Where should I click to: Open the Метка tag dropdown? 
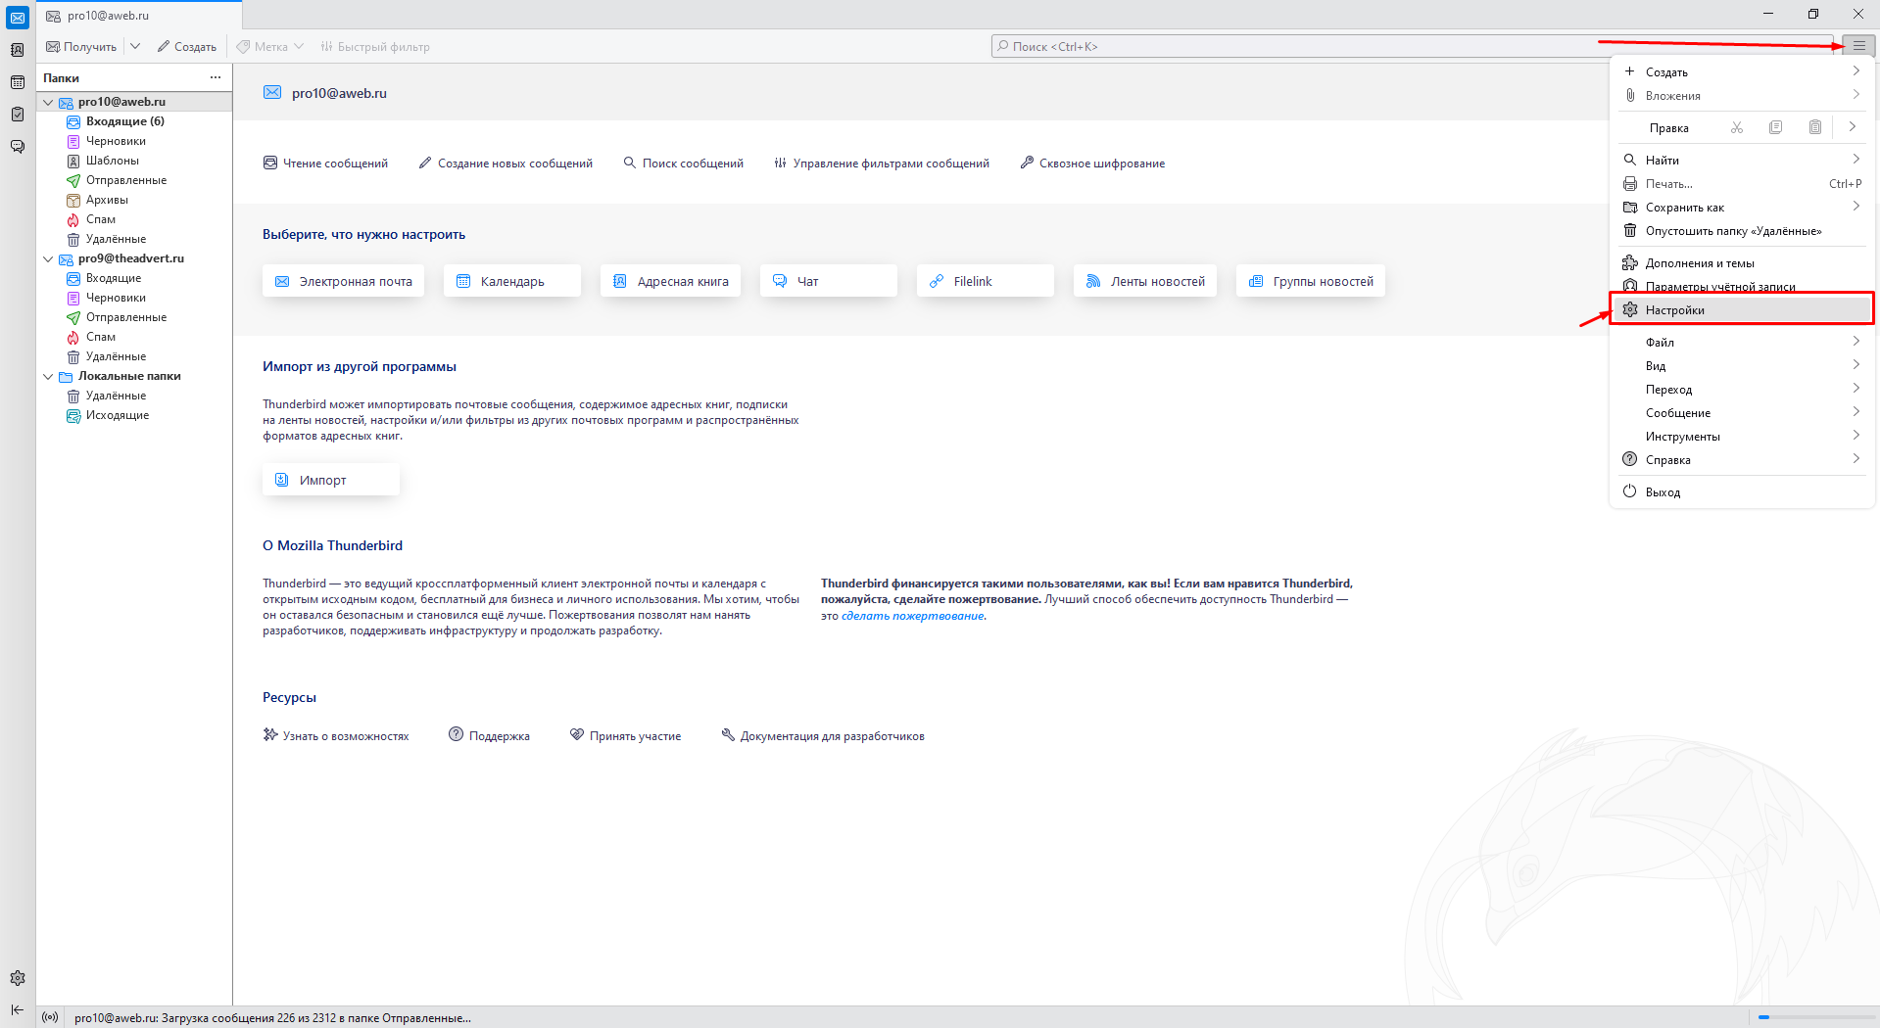(x=269, y=46)
